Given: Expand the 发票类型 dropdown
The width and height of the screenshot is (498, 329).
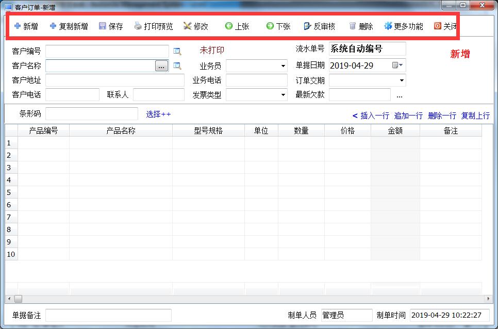Looking at the screenshot, I should (x=283, y=95).
